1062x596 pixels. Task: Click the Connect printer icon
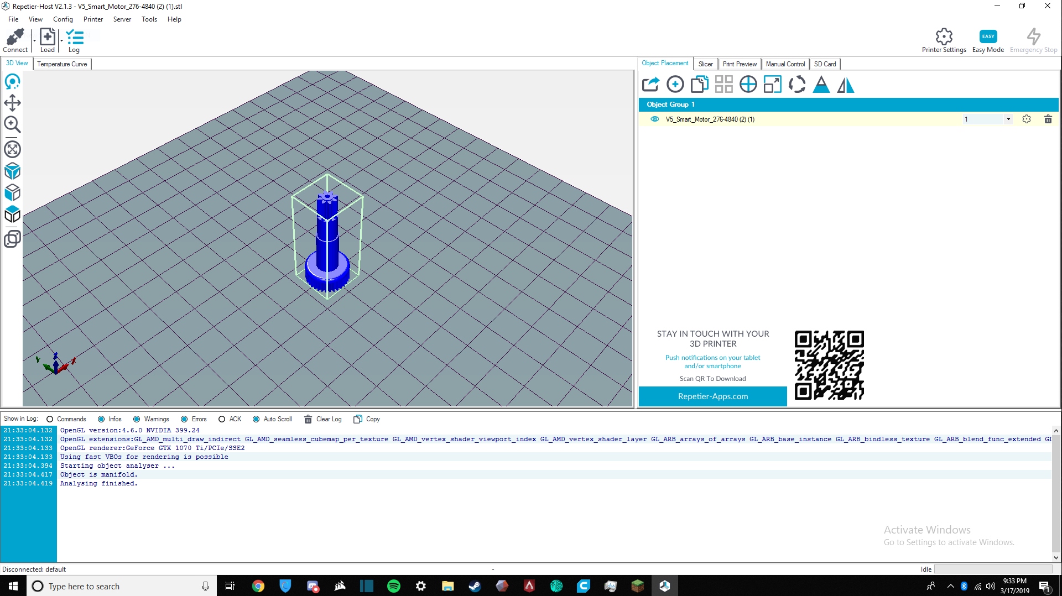(x=15, y=40)
